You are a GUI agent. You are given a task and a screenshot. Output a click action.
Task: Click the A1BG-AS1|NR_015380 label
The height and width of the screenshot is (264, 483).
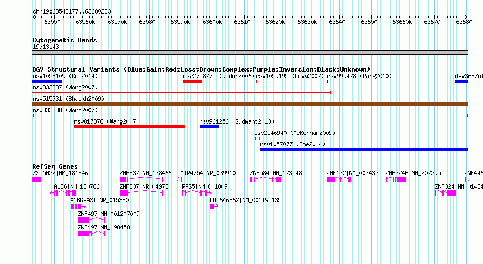99,201
